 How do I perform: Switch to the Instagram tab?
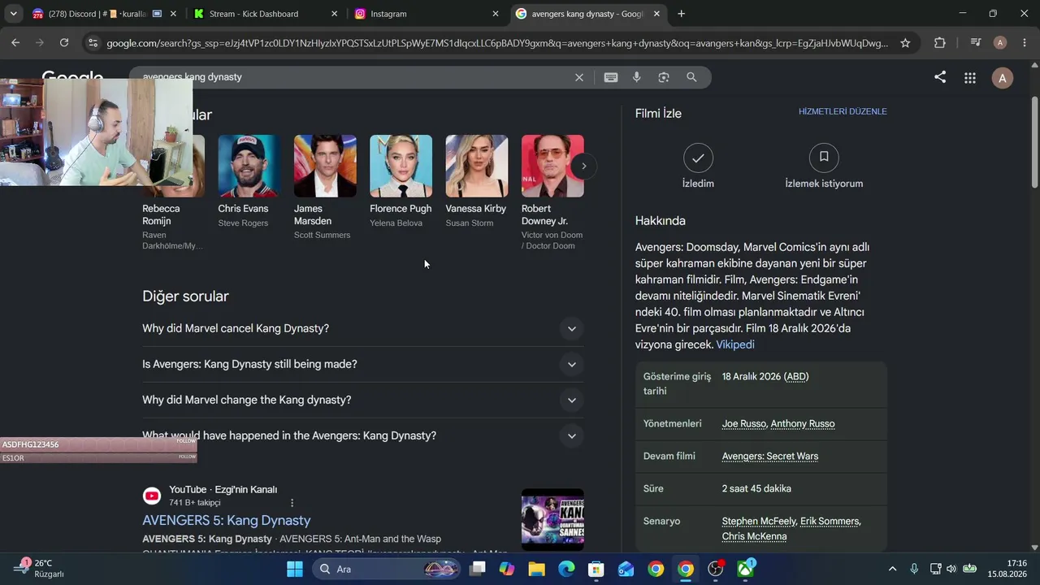pos(427,14)
